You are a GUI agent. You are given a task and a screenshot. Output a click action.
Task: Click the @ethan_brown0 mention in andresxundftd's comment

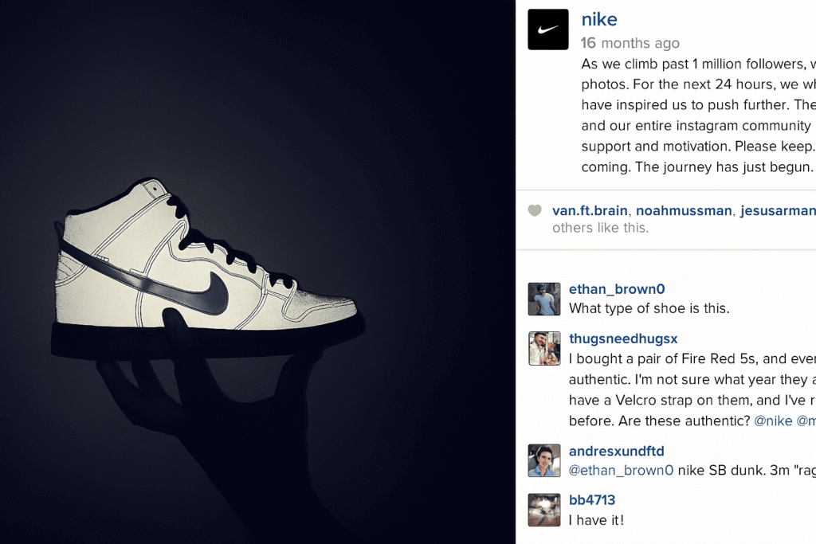pos(621,470)
